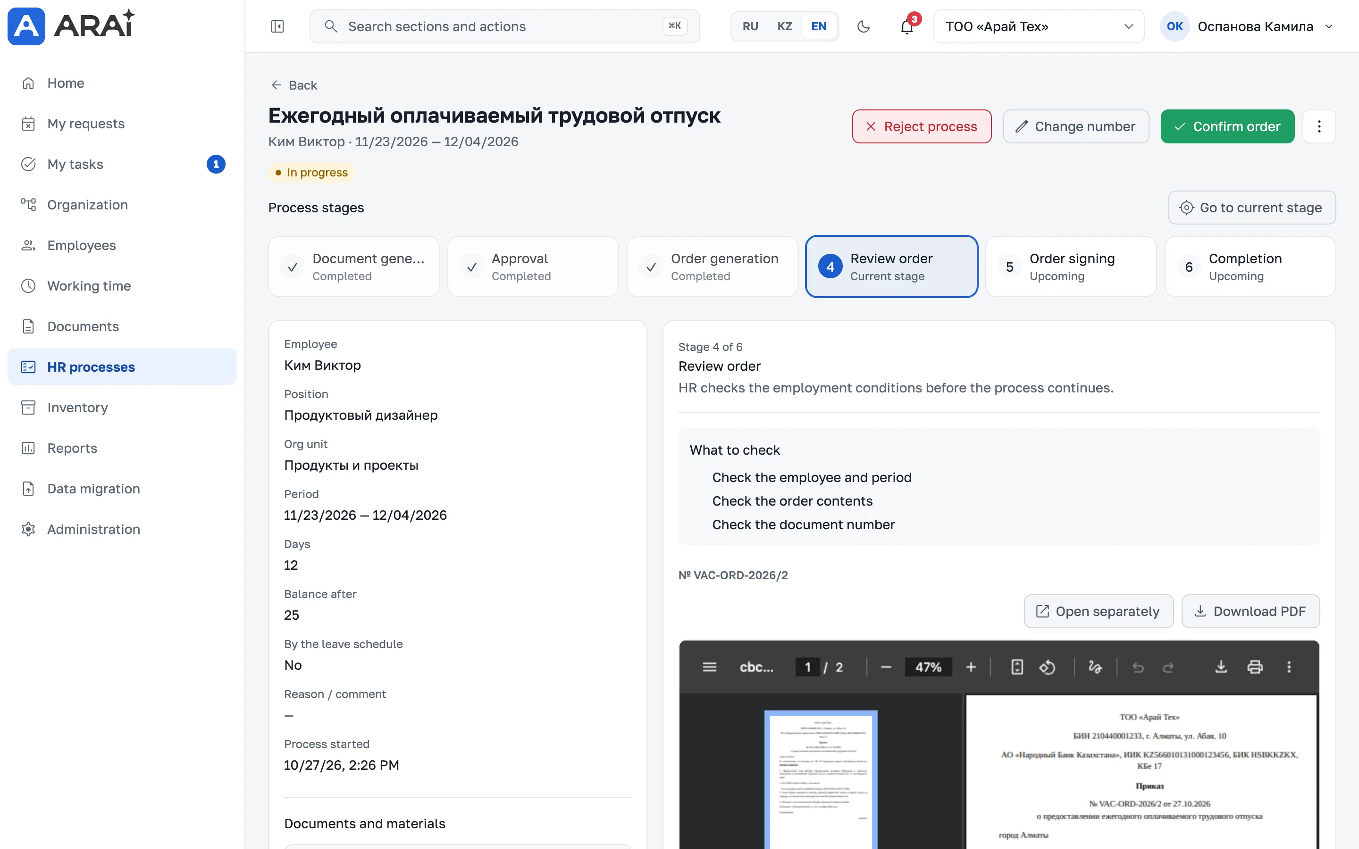1359x849 pixels.
Task: Open PDF viewer more options menu
Action: coord(1289,667)
